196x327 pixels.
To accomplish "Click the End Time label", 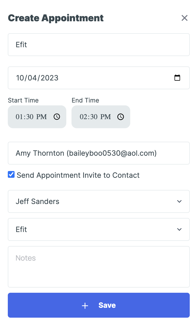I will (85, 100).
